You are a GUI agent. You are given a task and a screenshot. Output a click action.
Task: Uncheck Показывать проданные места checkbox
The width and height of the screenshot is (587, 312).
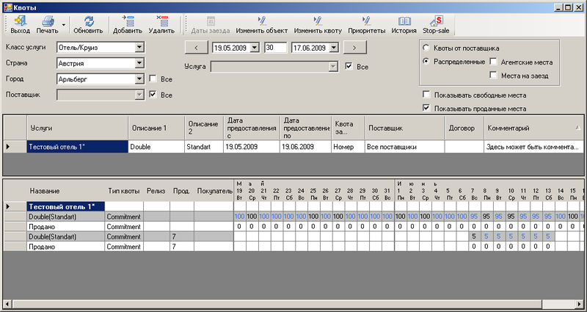tap(427, 108)
